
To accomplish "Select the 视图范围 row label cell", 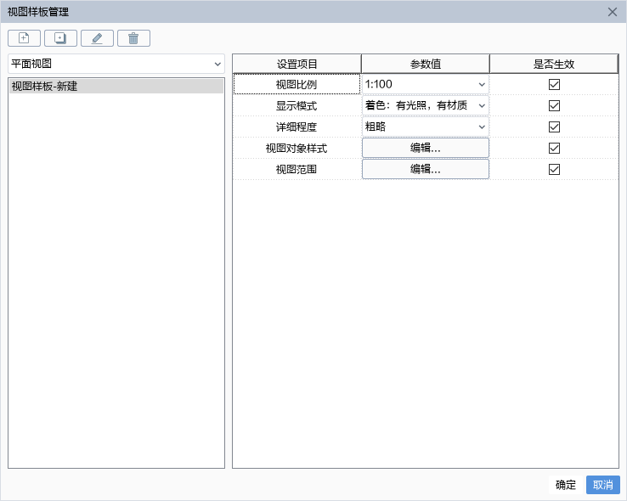I will pos(297,169).
